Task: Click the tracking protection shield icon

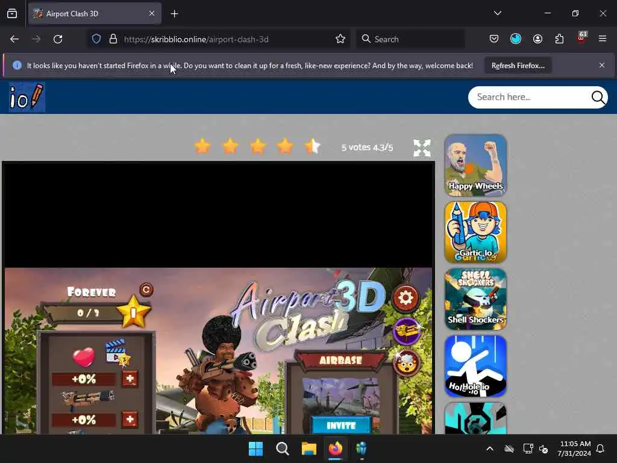Action: click(96, 39)
